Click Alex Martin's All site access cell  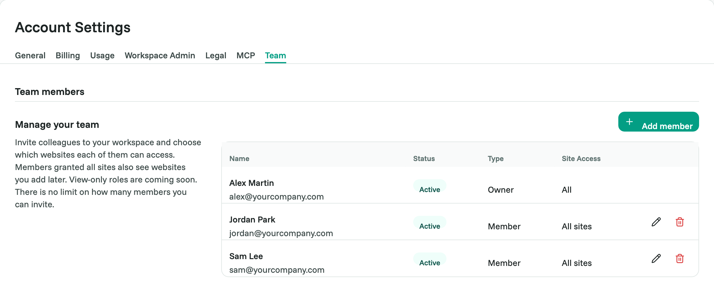(x=566, y=190)
